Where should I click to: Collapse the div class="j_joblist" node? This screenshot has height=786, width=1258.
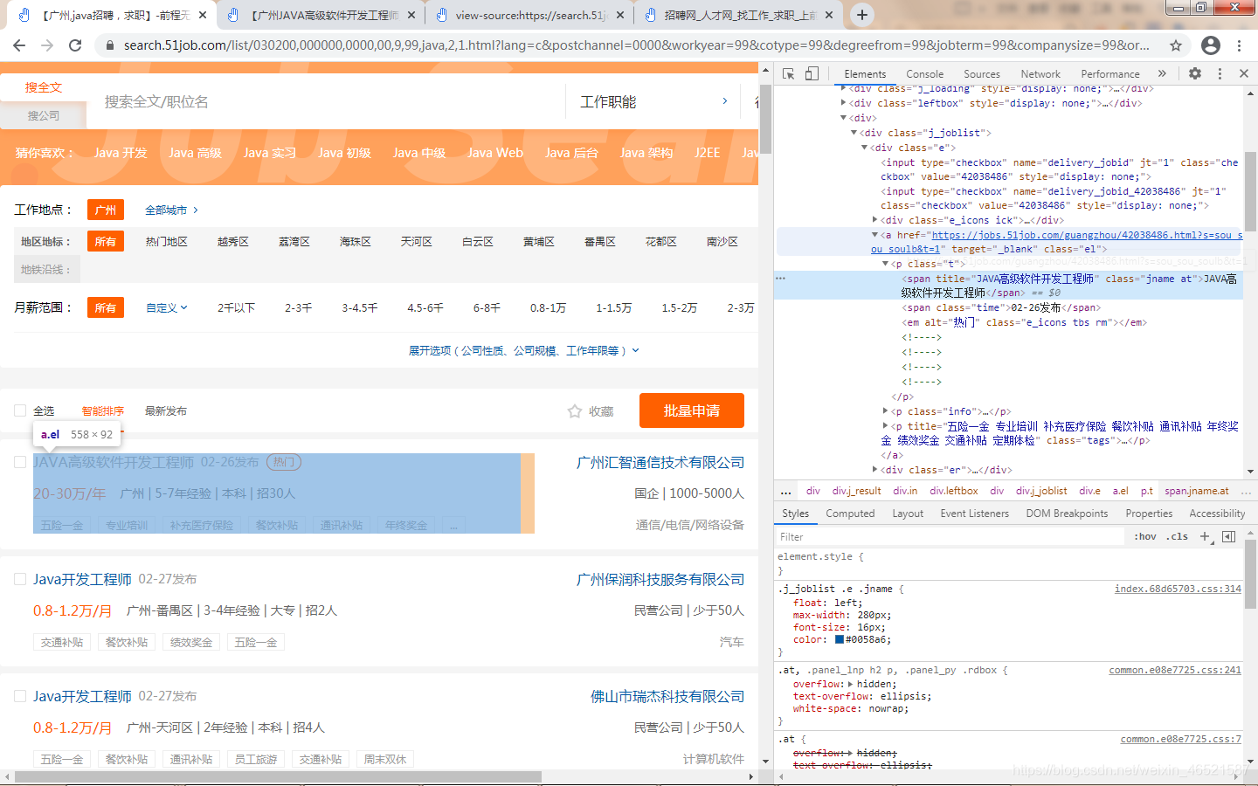click(854, 133)
